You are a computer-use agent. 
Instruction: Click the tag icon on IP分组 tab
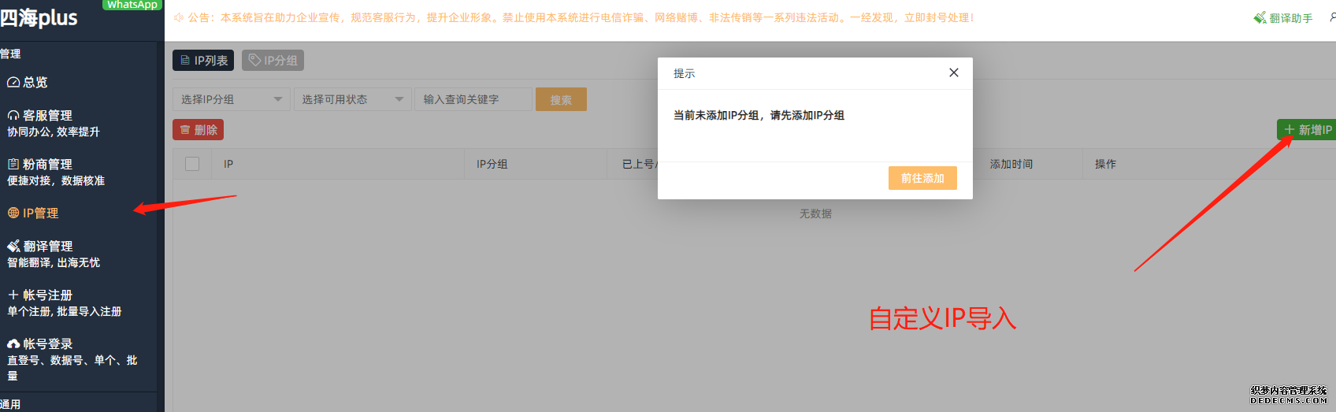[x=254, y=60]
